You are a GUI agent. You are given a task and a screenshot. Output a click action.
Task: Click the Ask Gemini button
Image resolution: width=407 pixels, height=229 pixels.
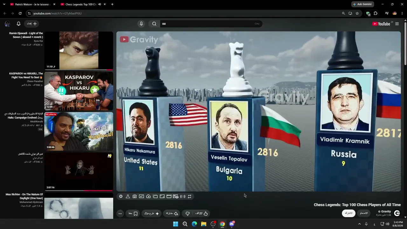coord(362,4)
